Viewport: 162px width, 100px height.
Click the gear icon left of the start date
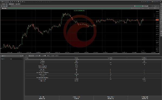(x=2, y=6)
